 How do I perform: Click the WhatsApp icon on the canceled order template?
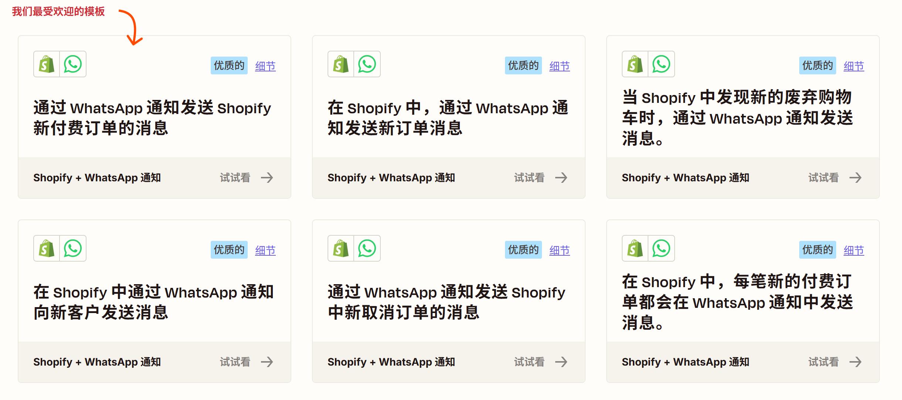click(x=366, y=248)
